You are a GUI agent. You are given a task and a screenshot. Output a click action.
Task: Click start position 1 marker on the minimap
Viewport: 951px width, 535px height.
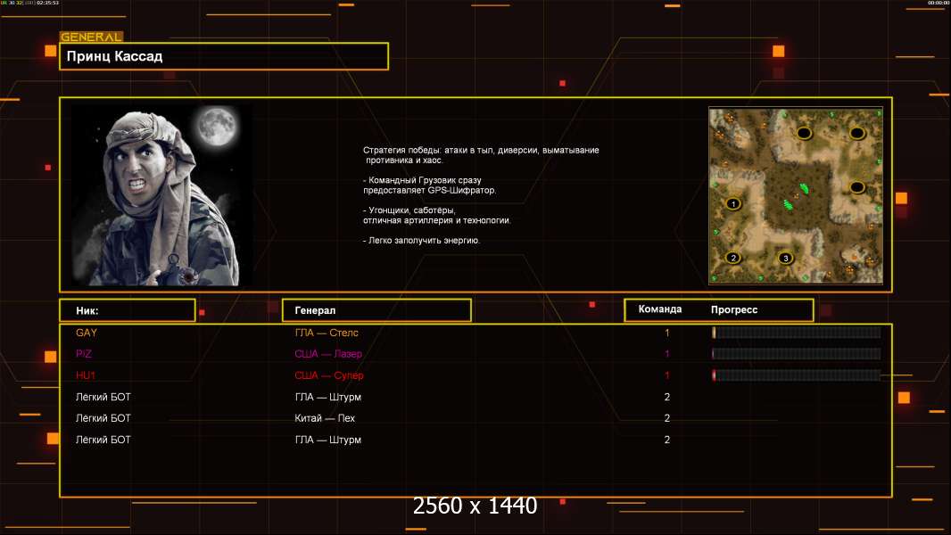[x=733, y=203]
